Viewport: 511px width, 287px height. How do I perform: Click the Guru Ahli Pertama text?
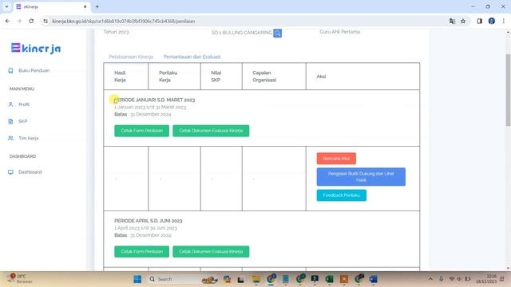point(340,32)
